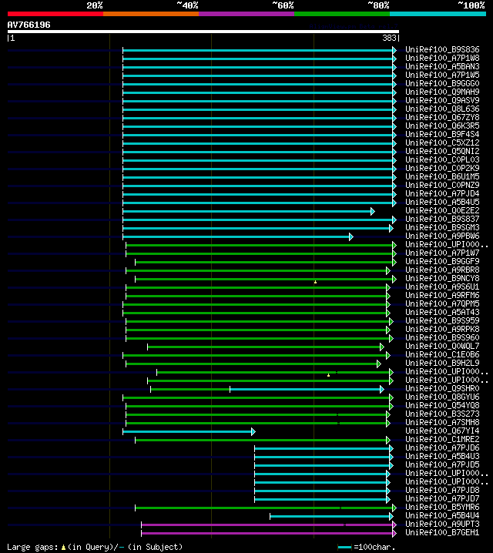Select the UniRef100_Q0WQL7 label
This screenshot has height=553, width=493.
tap(442, 346)
